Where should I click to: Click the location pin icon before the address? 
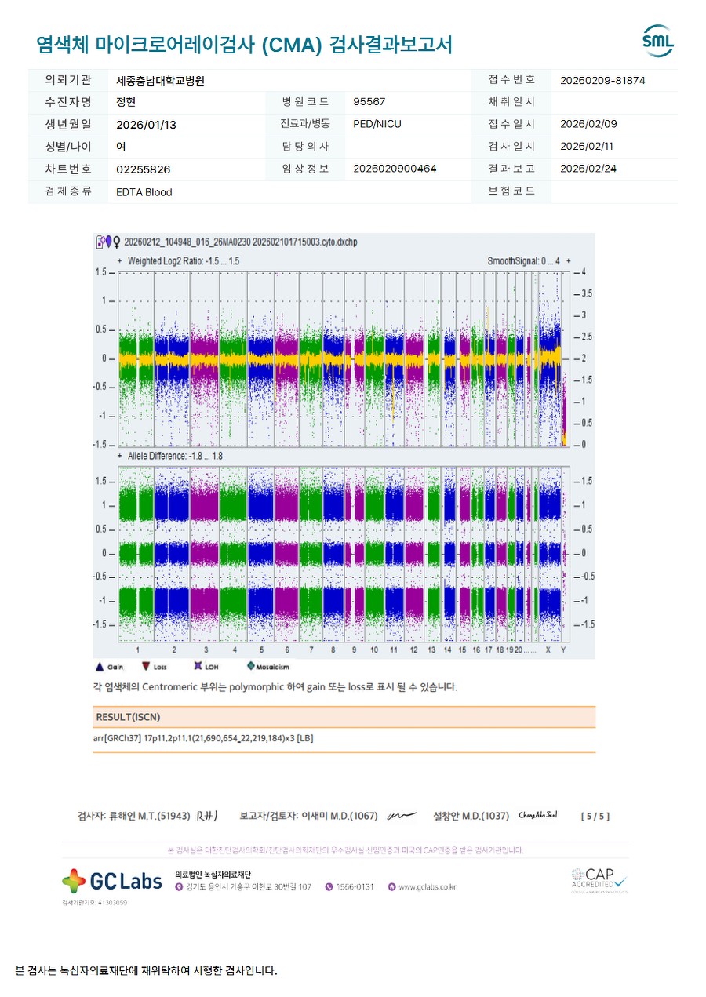(179, 887)
